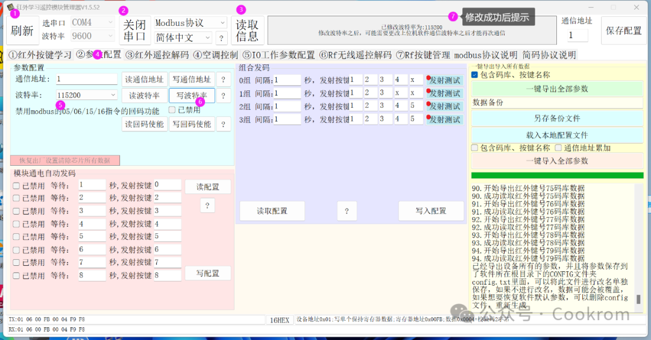Open the ⑦Rf按键管理 tab
This screenshot has width=651, height=340.
423,55
